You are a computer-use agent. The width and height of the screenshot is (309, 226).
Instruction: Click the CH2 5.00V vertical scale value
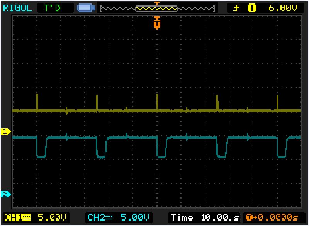click(134, 218)
